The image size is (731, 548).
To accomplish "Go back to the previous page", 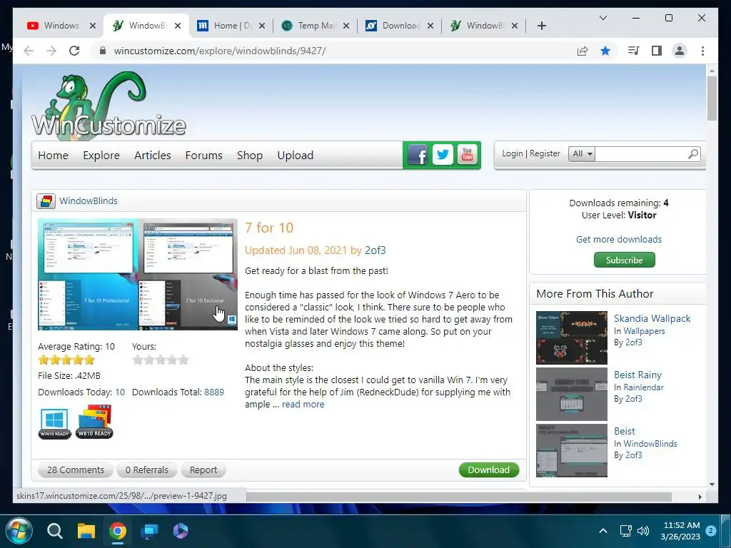I will point(29,51).
